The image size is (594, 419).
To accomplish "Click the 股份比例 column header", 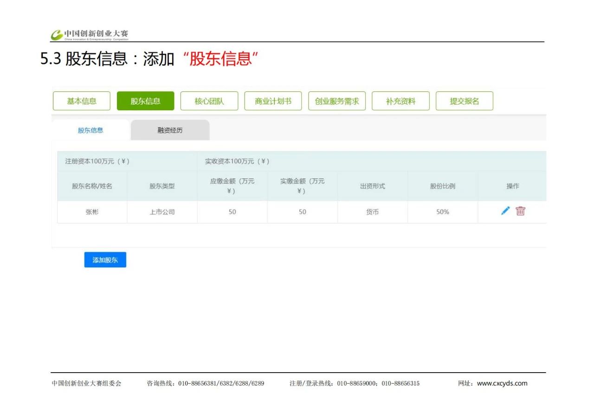I will (x=442, y=186).
